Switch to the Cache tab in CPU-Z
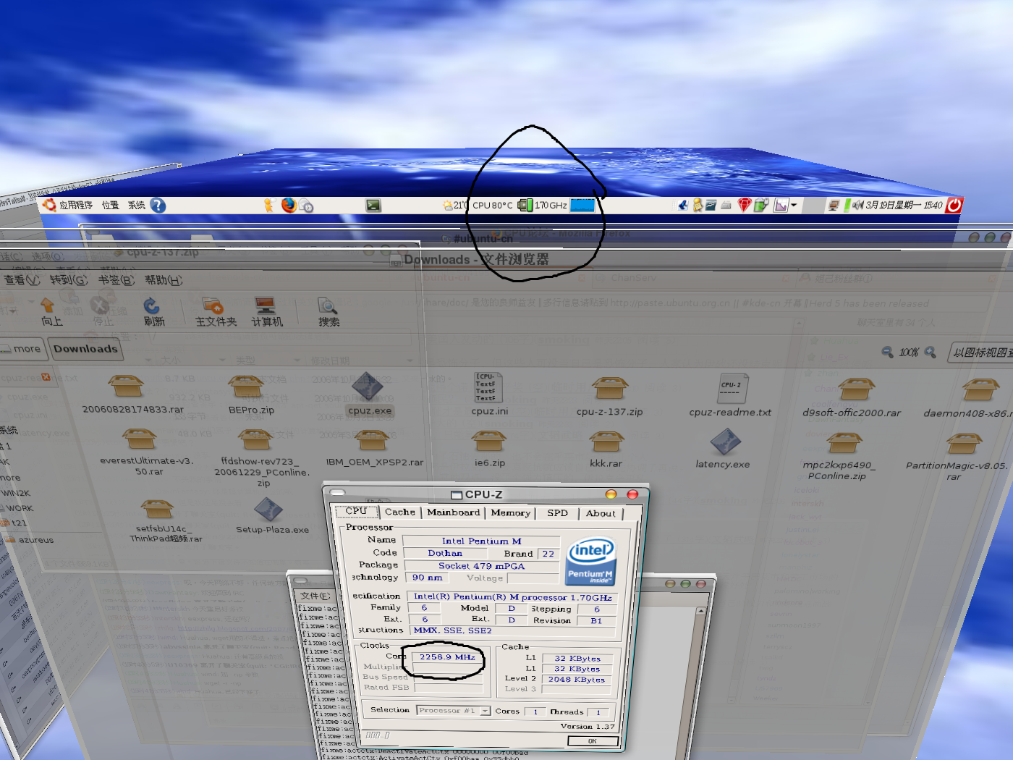1013x760 pixels. (x=400, y=512)
